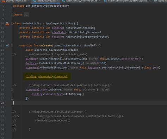Click viewModel.count.observe on line 25
The image size is (167, 139).
click(x=43, y=90)
